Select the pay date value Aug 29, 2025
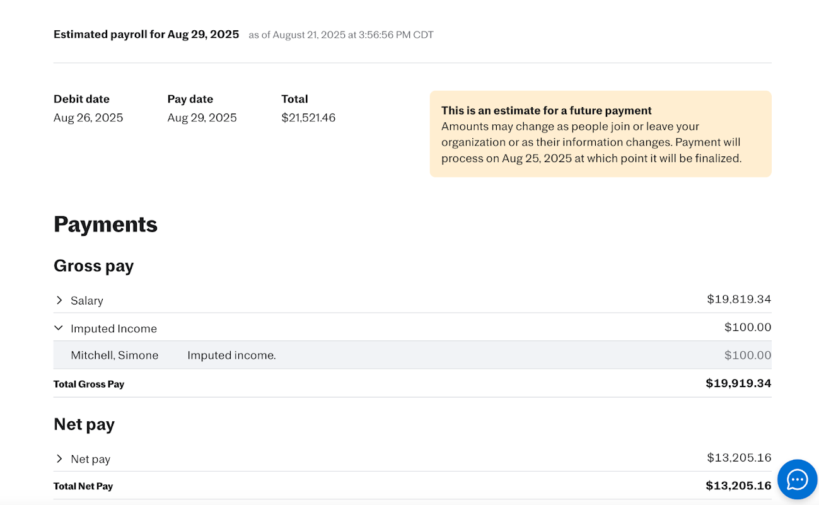This screenshot has width=819, height=505. [x=202, y=118]
